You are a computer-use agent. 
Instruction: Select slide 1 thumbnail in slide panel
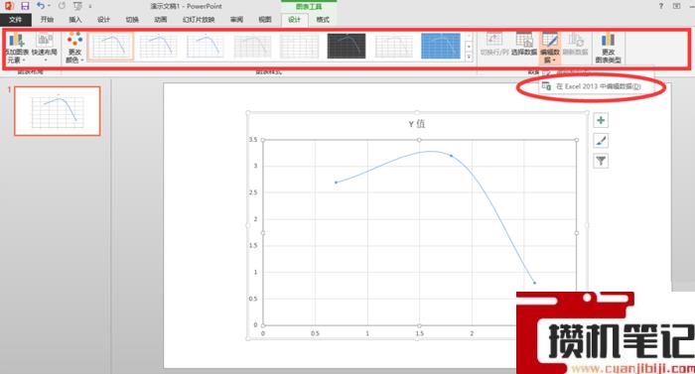point(58,111)
